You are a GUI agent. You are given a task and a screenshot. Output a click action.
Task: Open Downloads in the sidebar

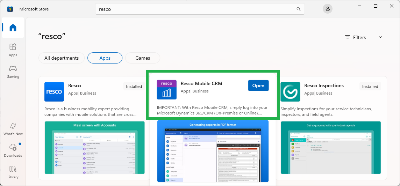13,150
